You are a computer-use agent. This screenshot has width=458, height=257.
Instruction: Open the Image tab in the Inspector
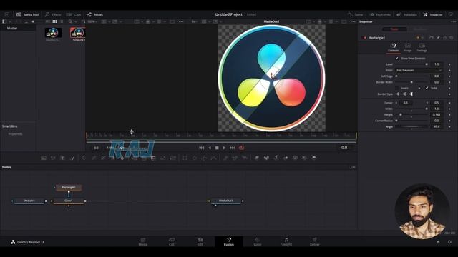pos(407,47)
